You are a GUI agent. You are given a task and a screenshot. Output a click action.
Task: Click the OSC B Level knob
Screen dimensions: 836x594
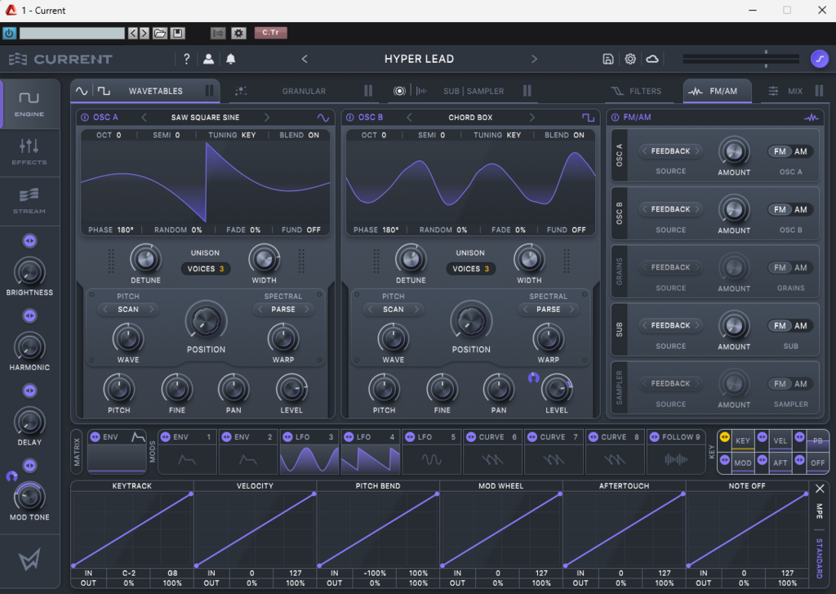pos(557,390)
